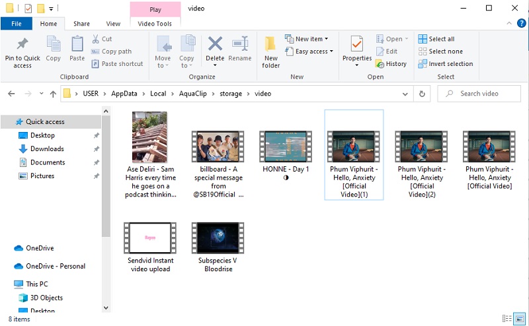Cut the selected file
The image size is (529, 326).
coord(102,39)
